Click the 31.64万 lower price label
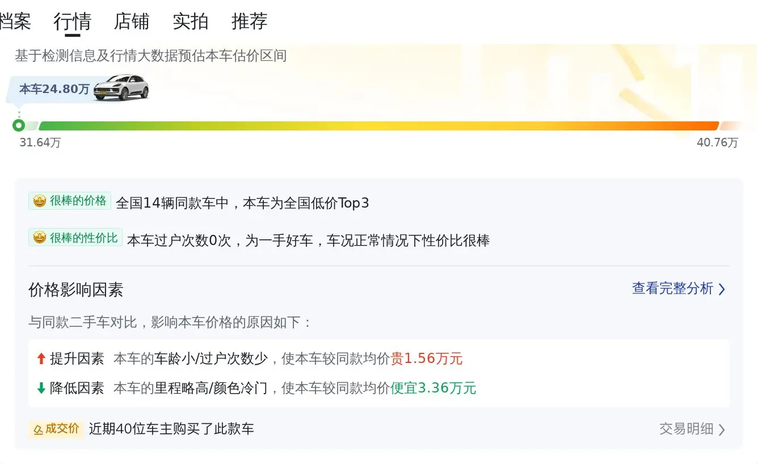758x464 pixels. pos(40,142)
